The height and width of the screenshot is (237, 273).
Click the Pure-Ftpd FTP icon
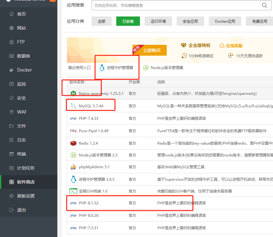coord(73,131)
